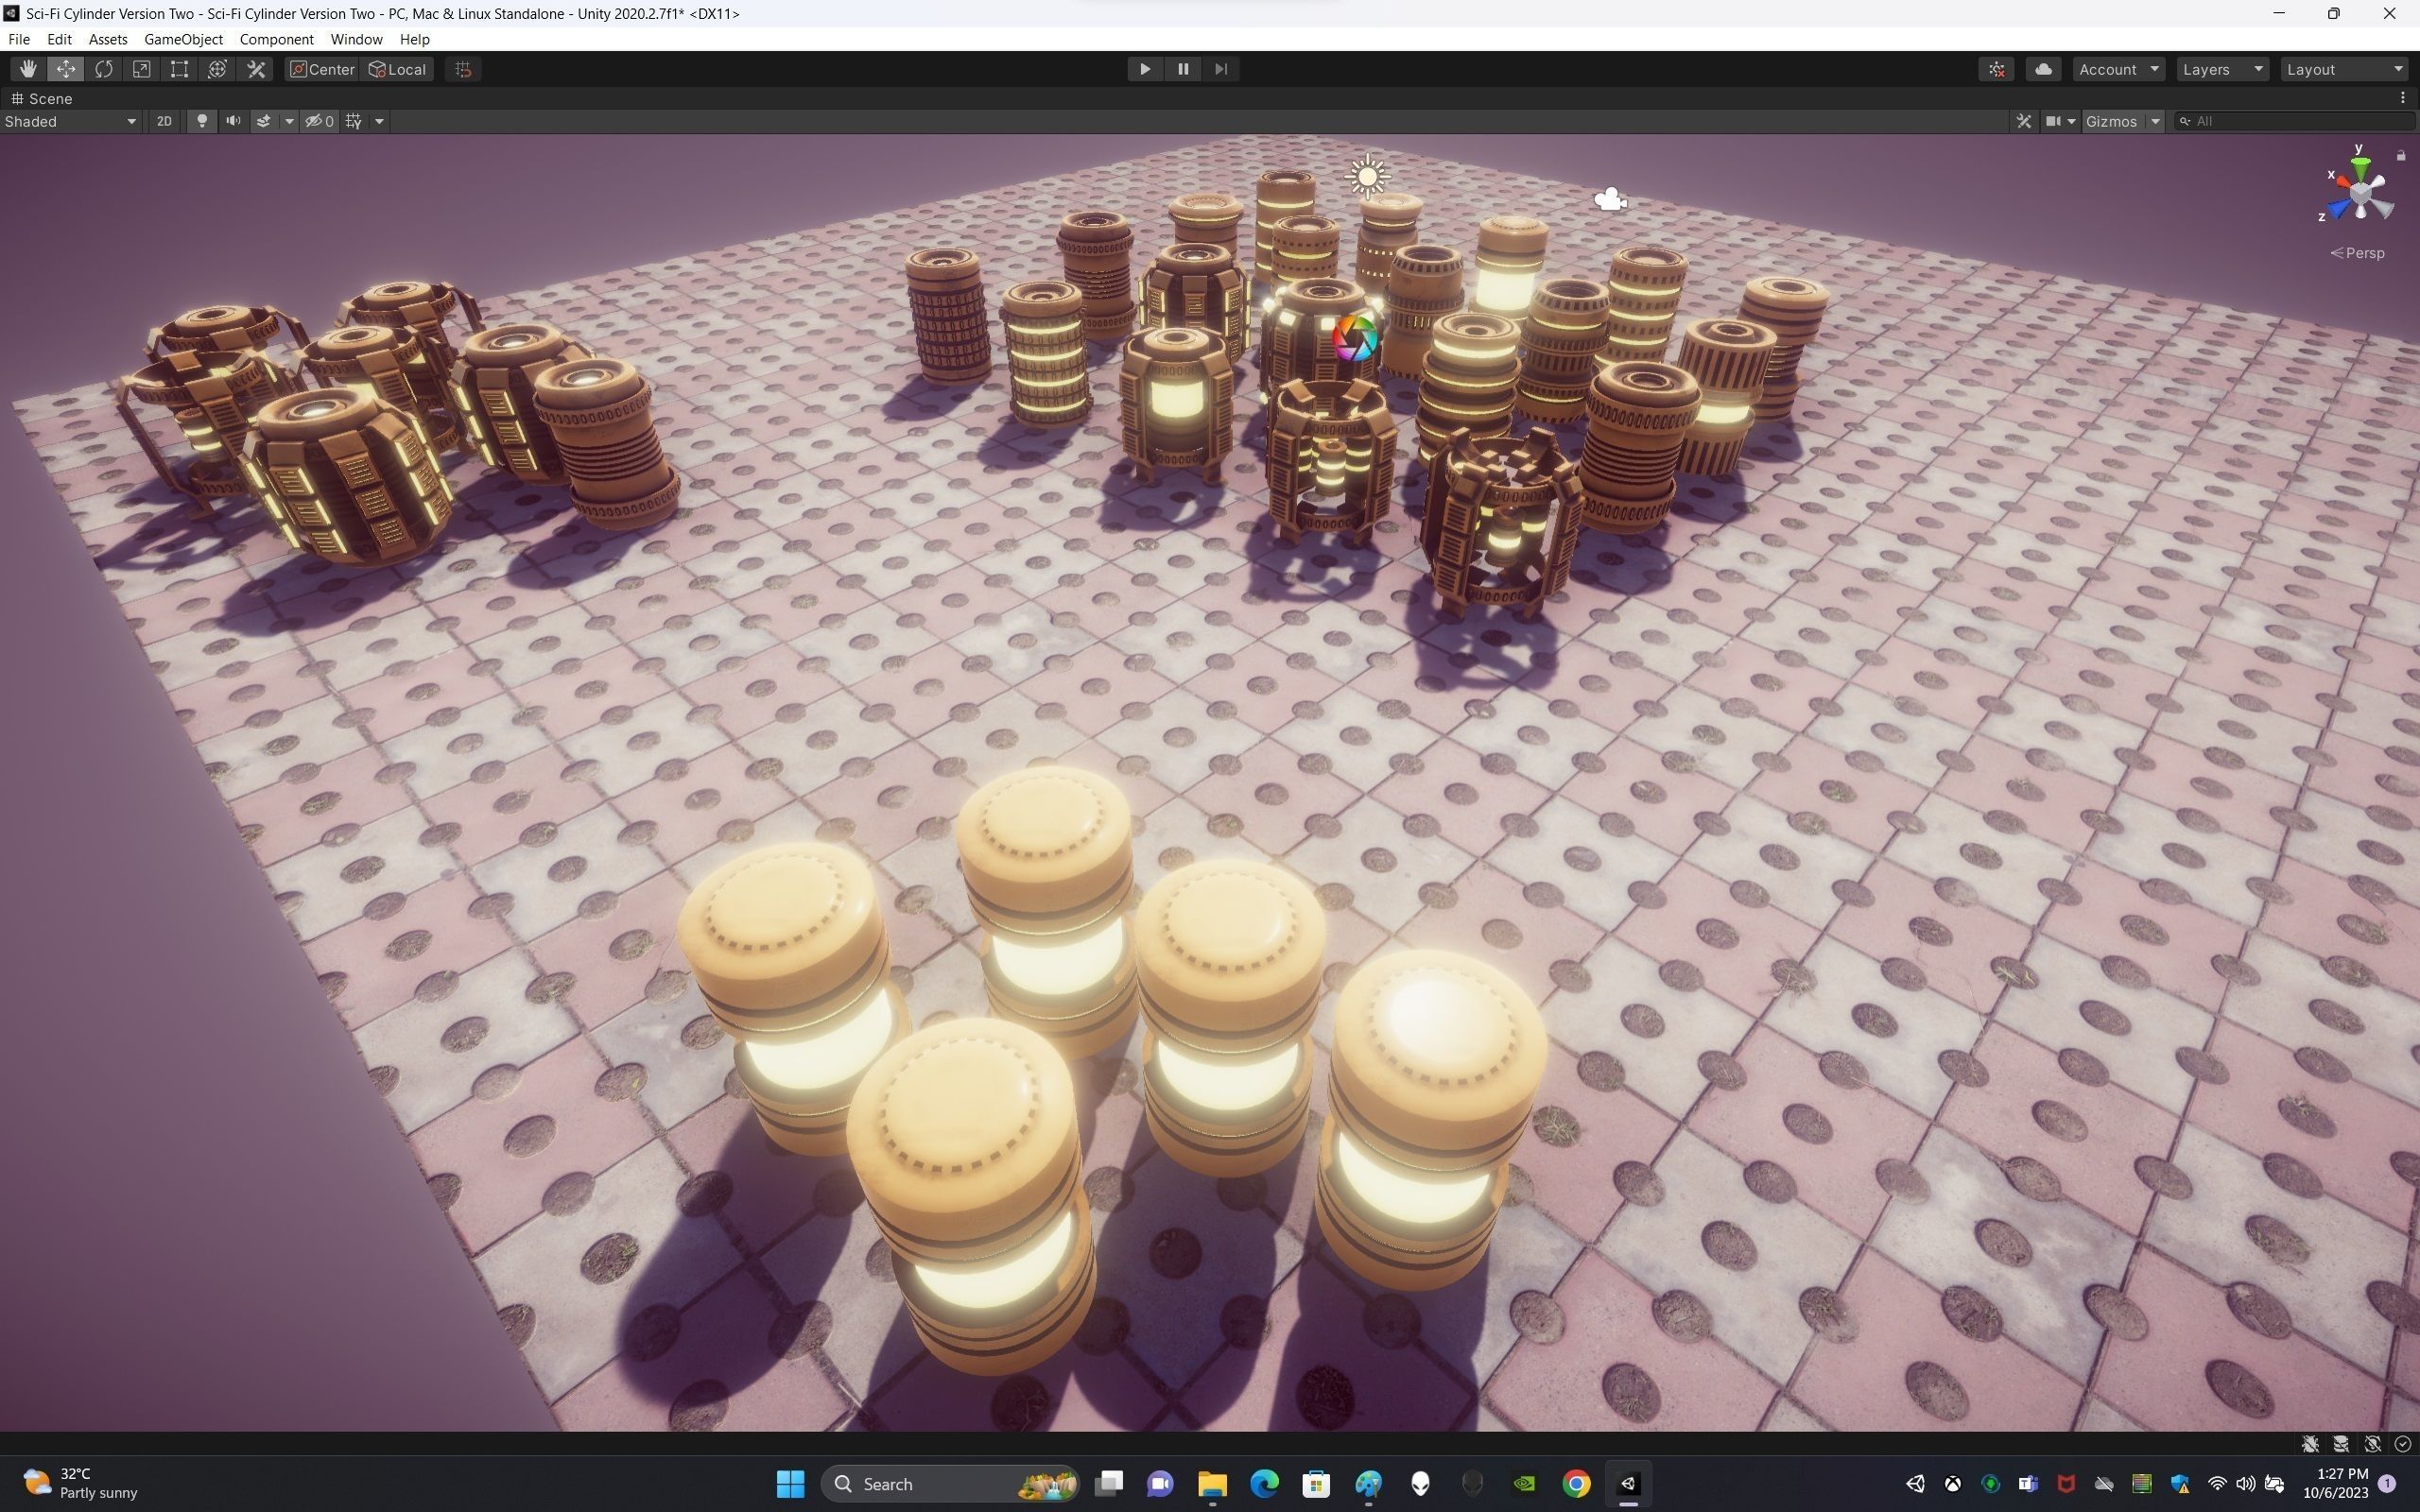2420x1512 pixels.
Task: Select the colorful aperture gizmo icon
Action: point(1356,339)
